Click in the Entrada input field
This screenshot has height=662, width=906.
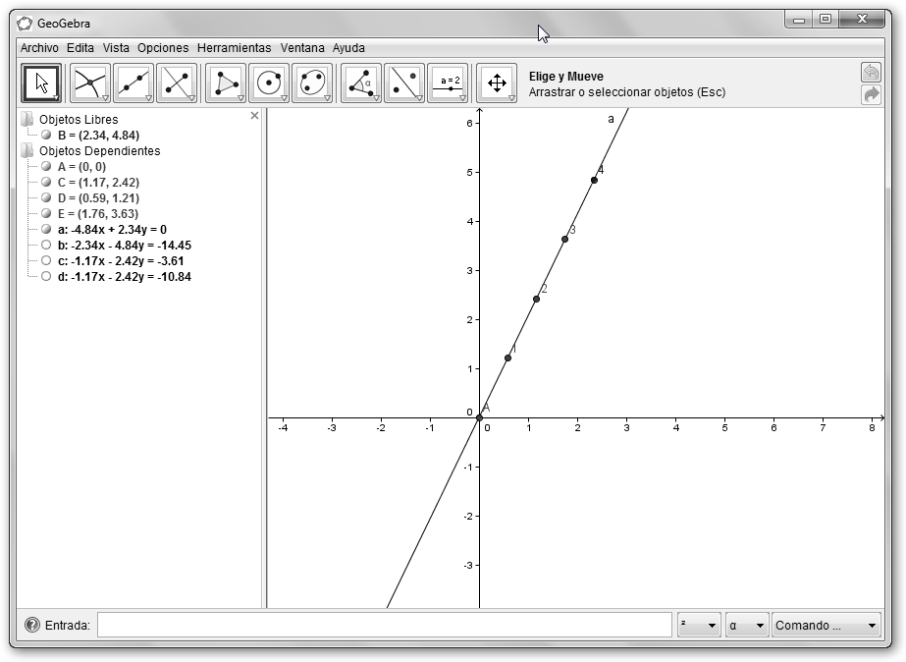384,625
